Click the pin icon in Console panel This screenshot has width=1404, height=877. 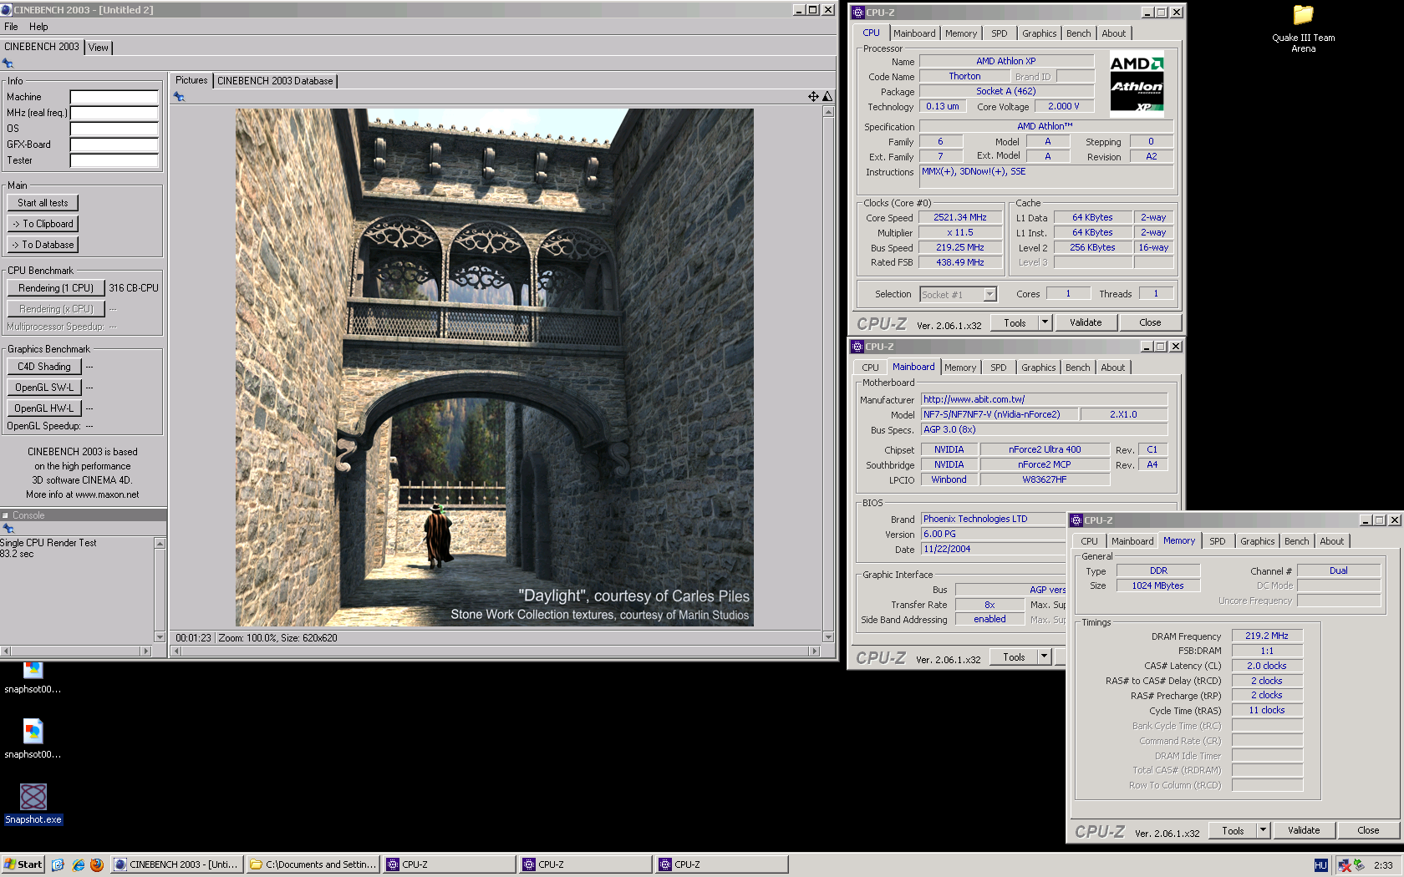(x=8, y=529)
